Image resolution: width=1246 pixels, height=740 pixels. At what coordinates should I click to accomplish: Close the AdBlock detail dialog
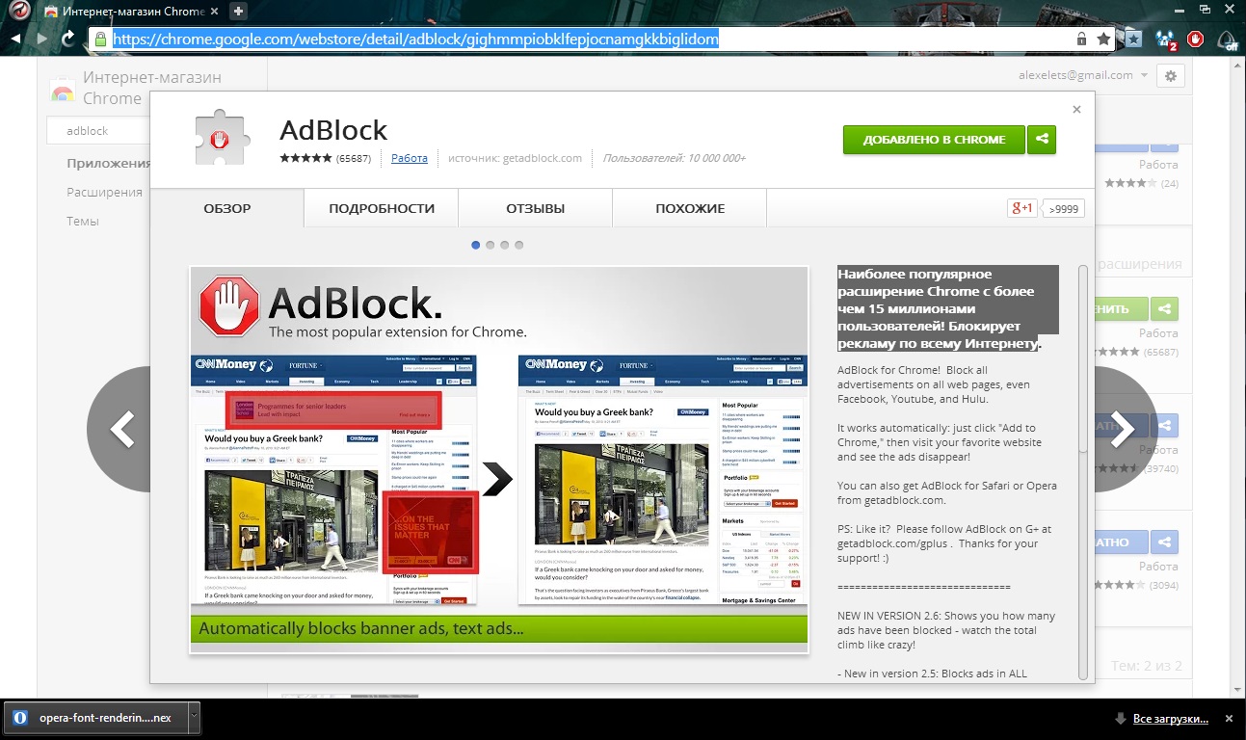pos(1077,110)
